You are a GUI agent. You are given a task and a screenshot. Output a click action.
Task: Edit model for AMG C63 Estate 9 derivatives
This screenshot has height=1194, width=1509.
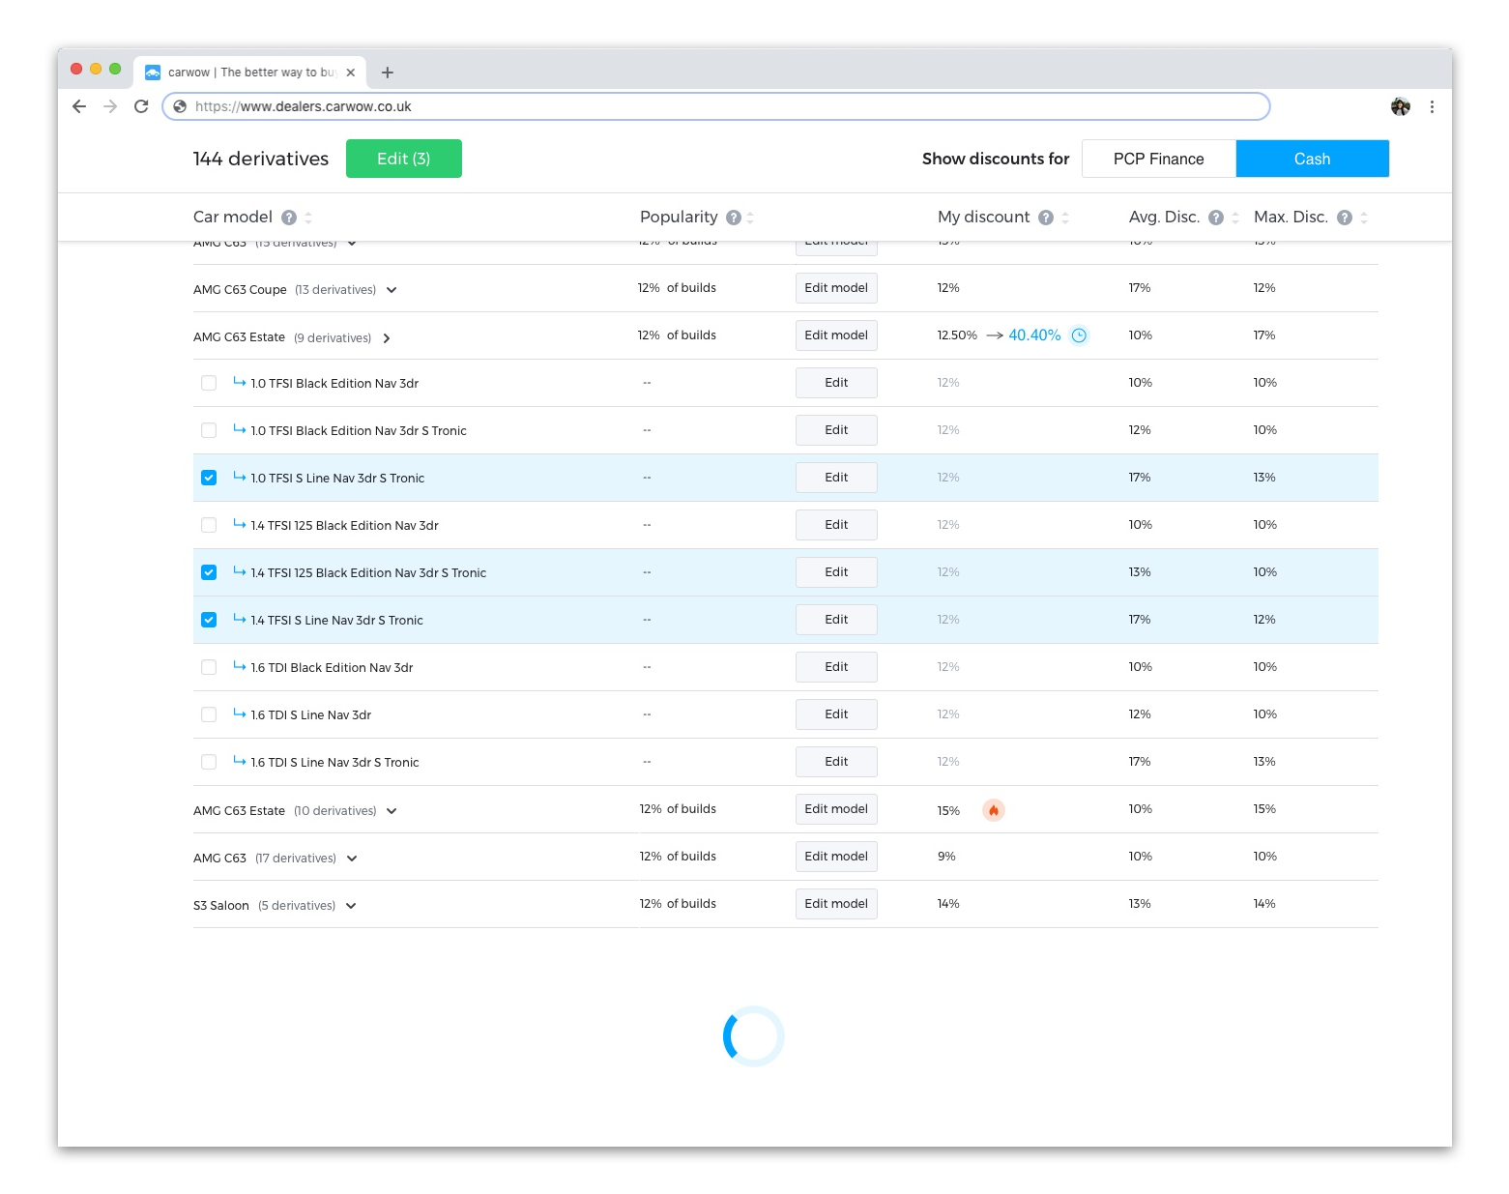(x=836, y=335)
